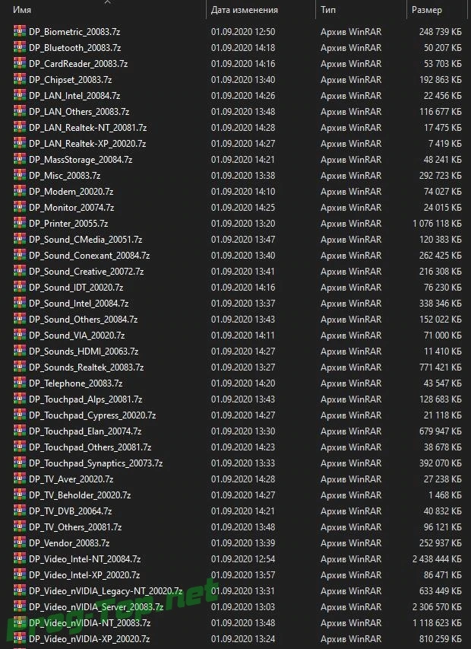
Task: Click the date 01.09.2020 13:20
Action: coord(243,224)
